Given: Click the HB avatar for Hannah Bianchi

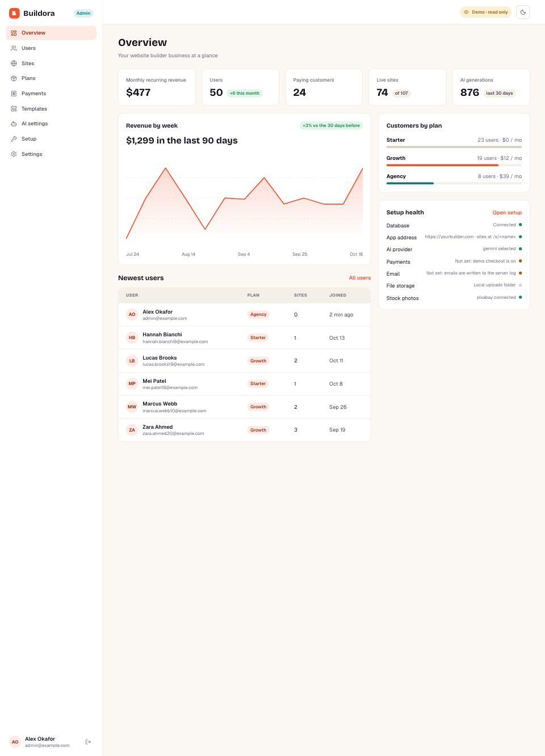Looking at the screenshot, I should (132, 337).
